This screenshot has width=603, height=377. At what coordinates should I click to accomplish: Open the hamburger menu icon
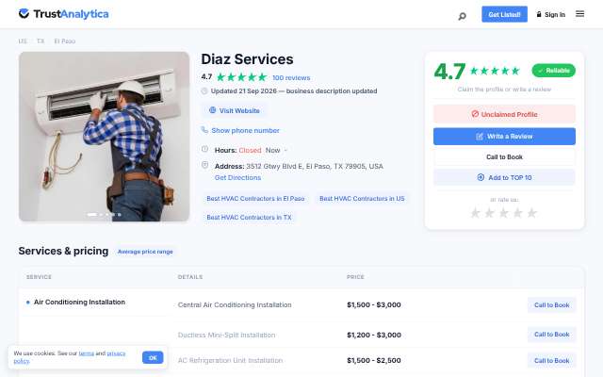click(579, 14)
